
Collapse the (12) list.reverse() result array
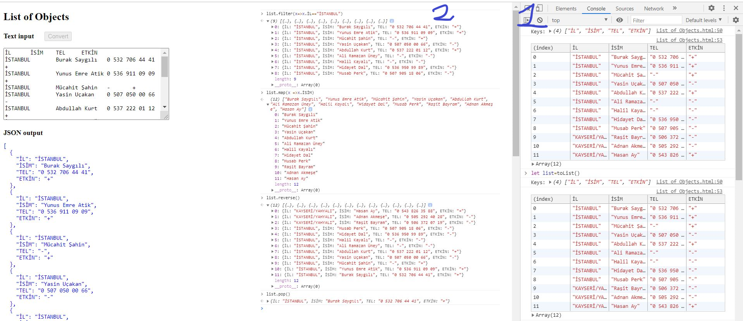(x=268, y=205)
